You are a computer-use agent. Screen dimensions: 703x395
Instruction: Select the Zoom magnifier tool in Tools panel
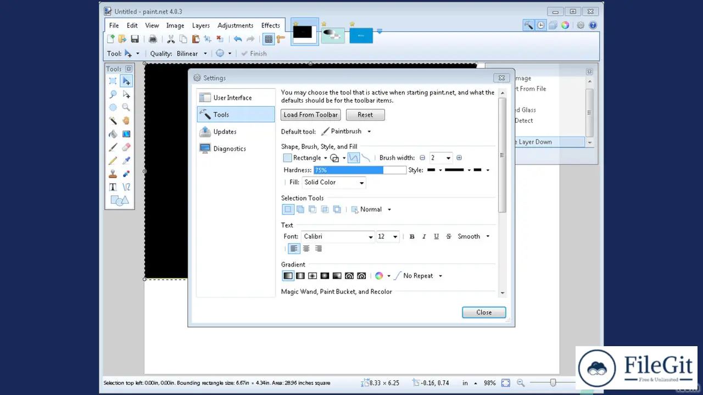pos(126,108)
